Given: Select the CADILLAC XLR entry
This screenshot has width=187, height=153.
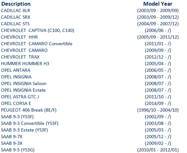Looking at the screenshot, I should coord(16,10).
